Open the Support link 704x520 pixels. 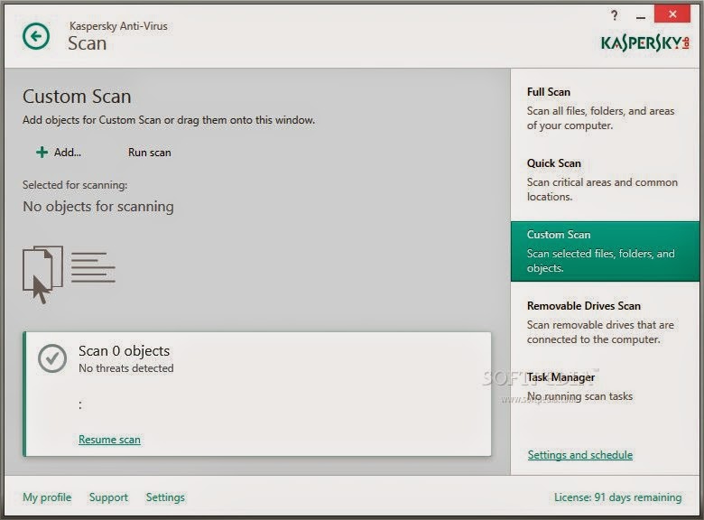pyautogui.click(x=108, y=497)
